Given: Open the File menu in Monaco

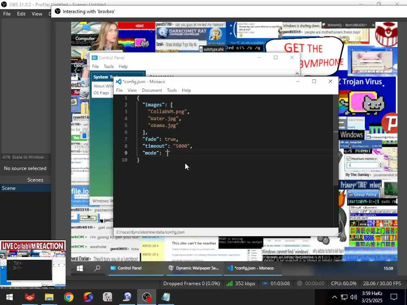Looking at the screenshot, I should (119, 90).
